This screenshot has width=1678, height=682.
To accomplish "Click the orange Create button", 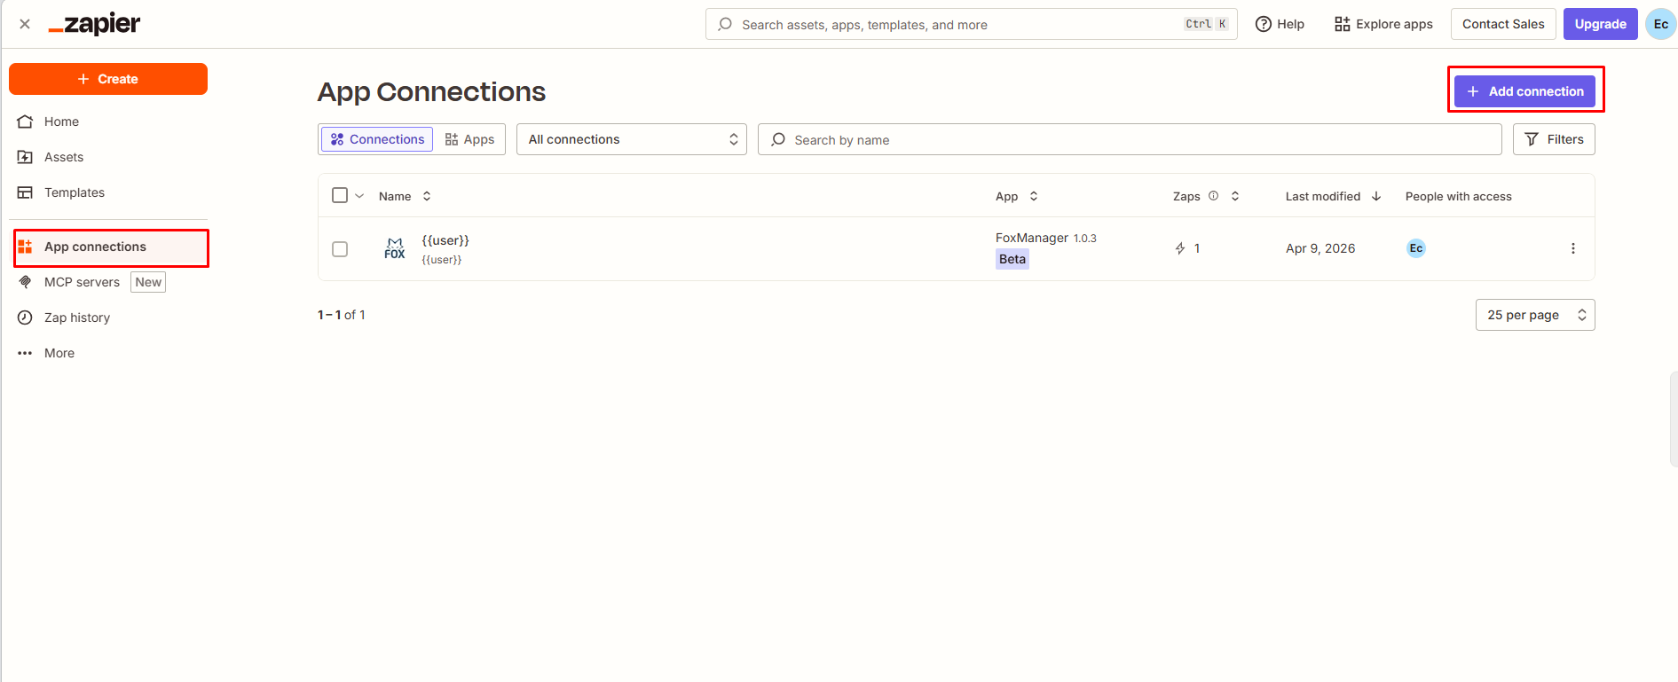I will (x=108, y=79).
